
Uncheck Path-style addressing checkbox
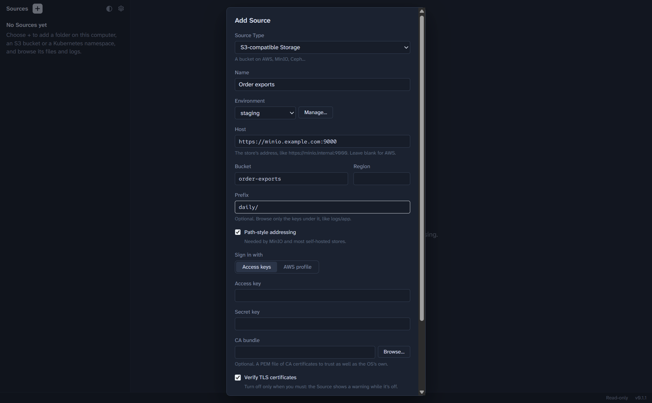(x=238, y=232)
